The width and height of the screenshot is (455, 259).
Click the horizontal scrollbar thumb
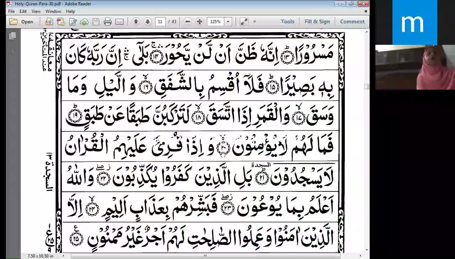click(x=205, y=256)
